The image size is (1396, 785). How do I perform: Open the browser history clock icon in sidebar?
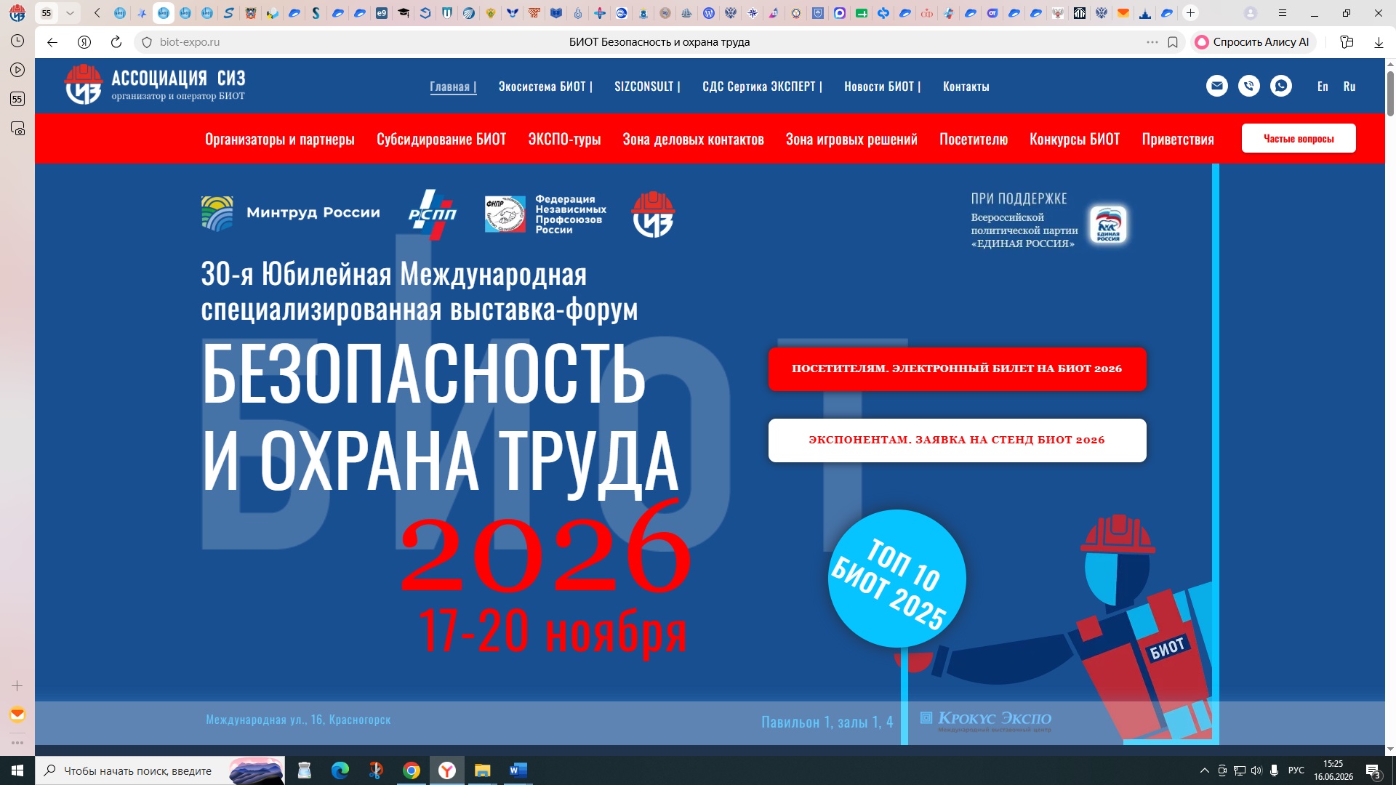[17, 41]
